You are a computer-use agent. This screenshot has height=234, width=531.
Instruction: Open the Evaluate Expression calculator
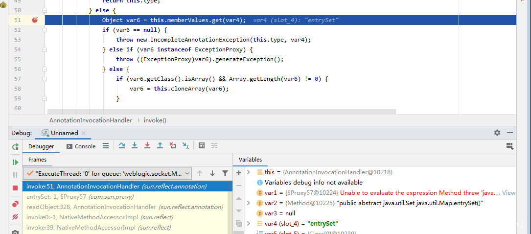[201, 146]
